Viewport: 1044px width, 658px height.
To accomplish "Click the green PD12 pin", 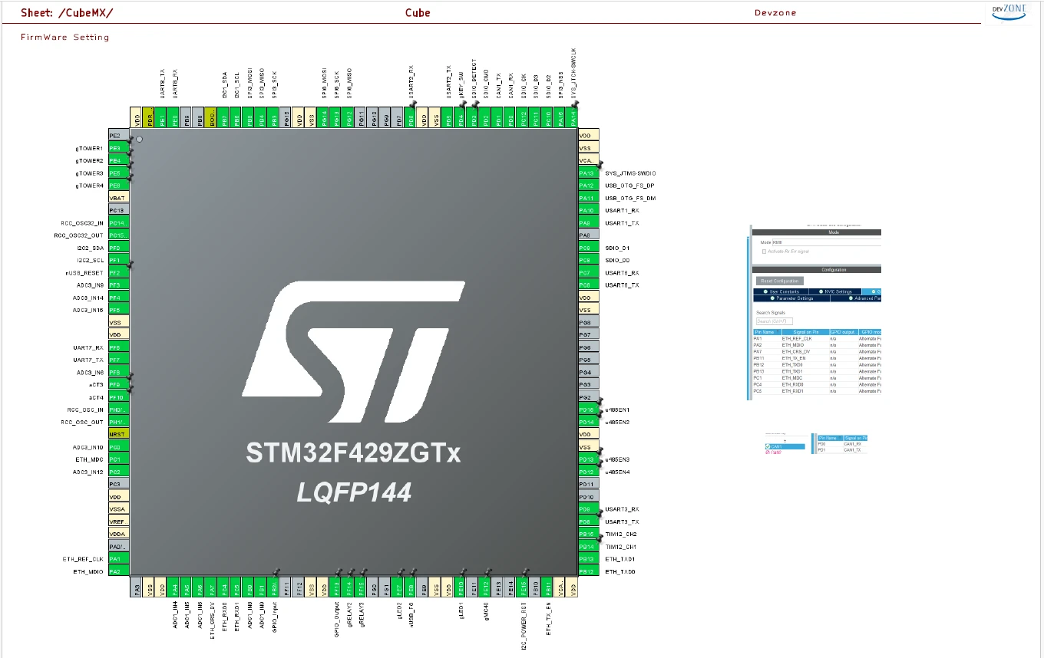I will (x=587, y=472).
